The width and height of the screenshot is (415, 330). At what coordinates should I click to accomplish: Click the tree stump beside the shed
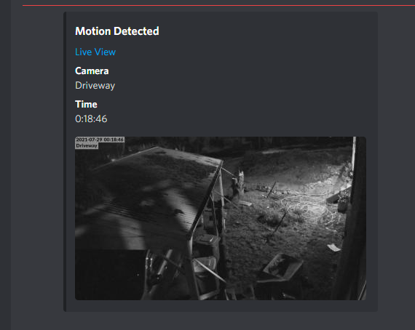click(237, 185)
